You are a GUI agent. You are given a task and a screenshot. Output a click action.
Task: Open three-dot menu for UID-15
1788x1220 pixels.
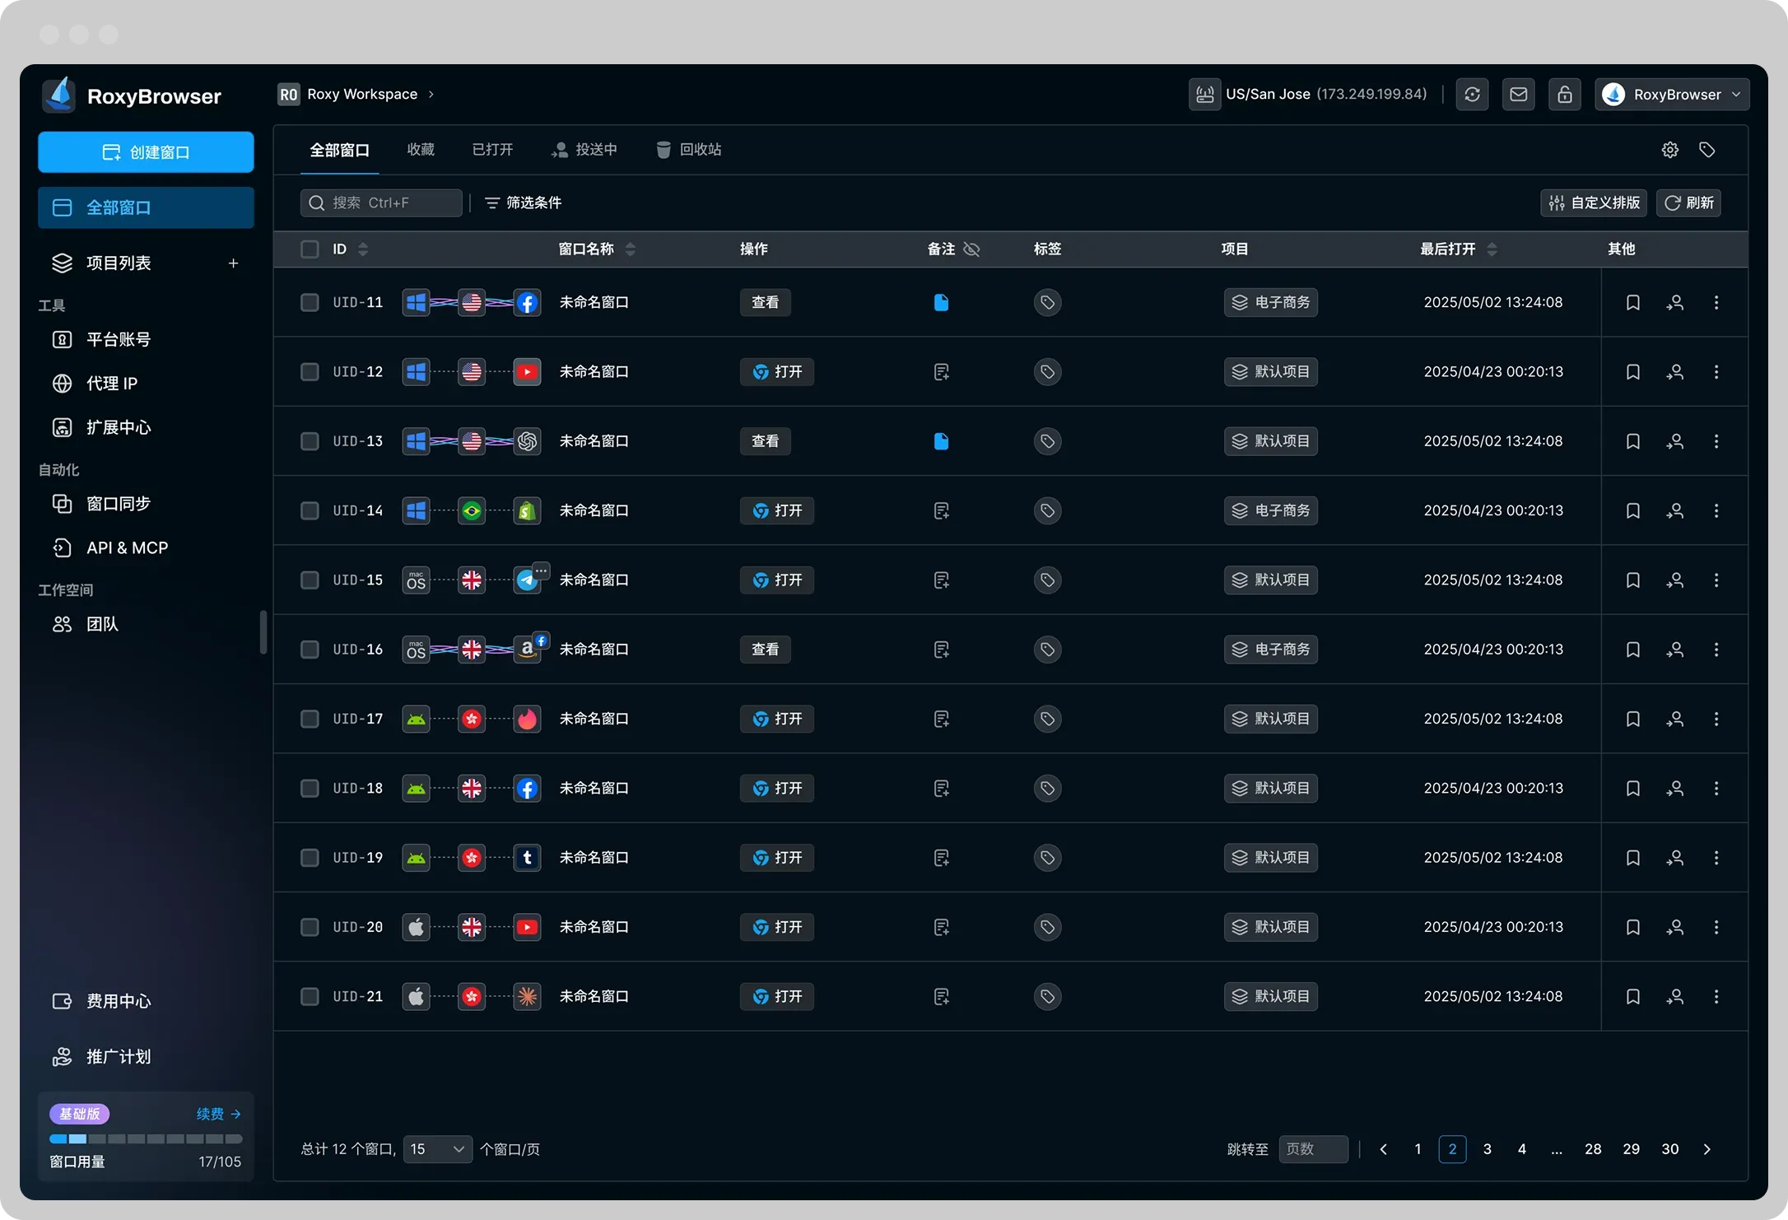click(x=1716, y=580)
